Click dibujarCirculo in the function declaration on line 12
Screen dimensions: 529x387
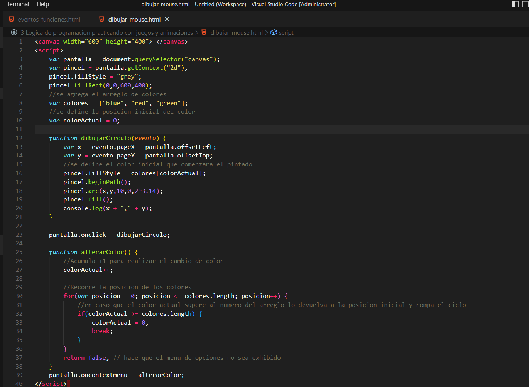point(106,138)
